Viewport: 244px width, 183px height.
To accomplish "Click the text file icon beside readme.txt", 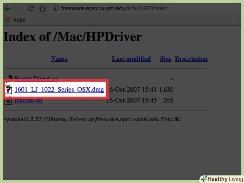I will (x=8, y=101).
